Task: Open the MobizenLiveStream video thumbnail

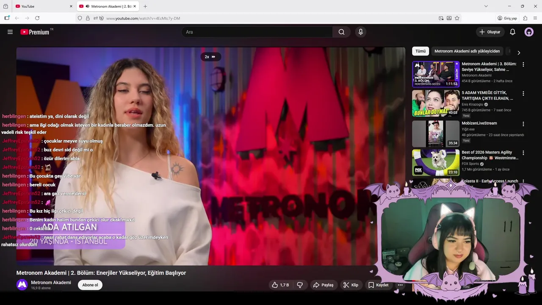Action: click(x=436, y=134)
